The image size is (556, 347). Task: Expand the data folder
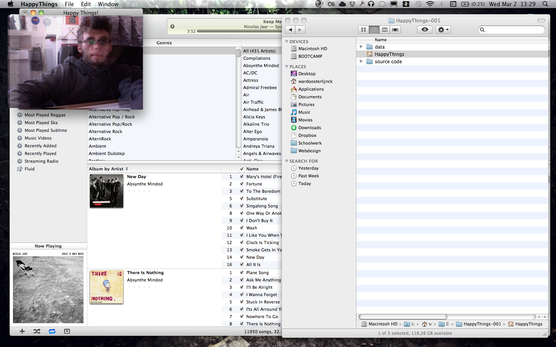point(361,47)
